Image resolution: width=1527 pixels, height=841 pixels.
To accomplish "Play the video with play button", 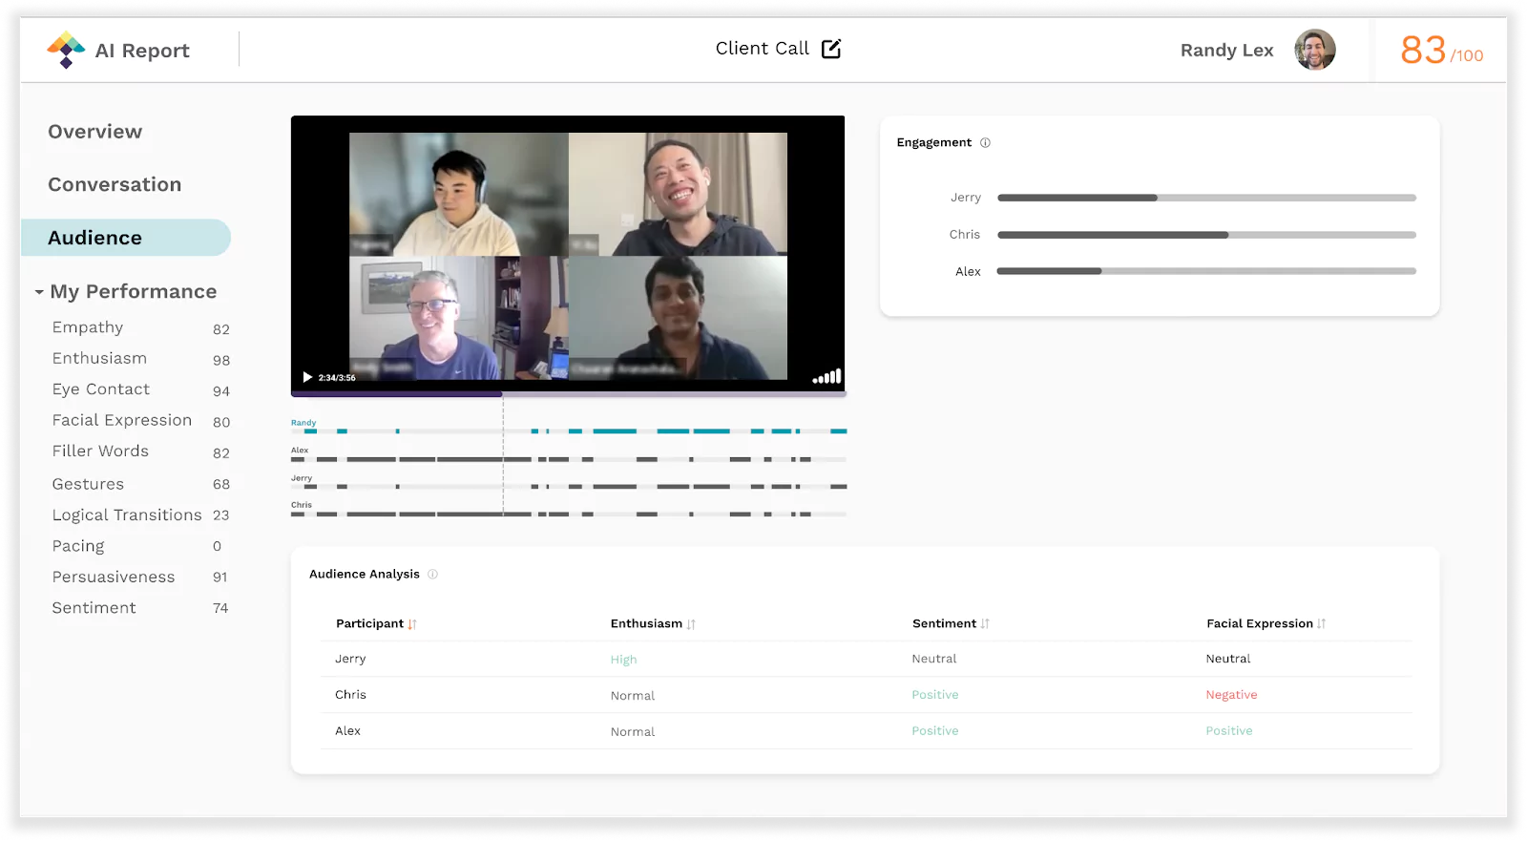I will 307,377.
